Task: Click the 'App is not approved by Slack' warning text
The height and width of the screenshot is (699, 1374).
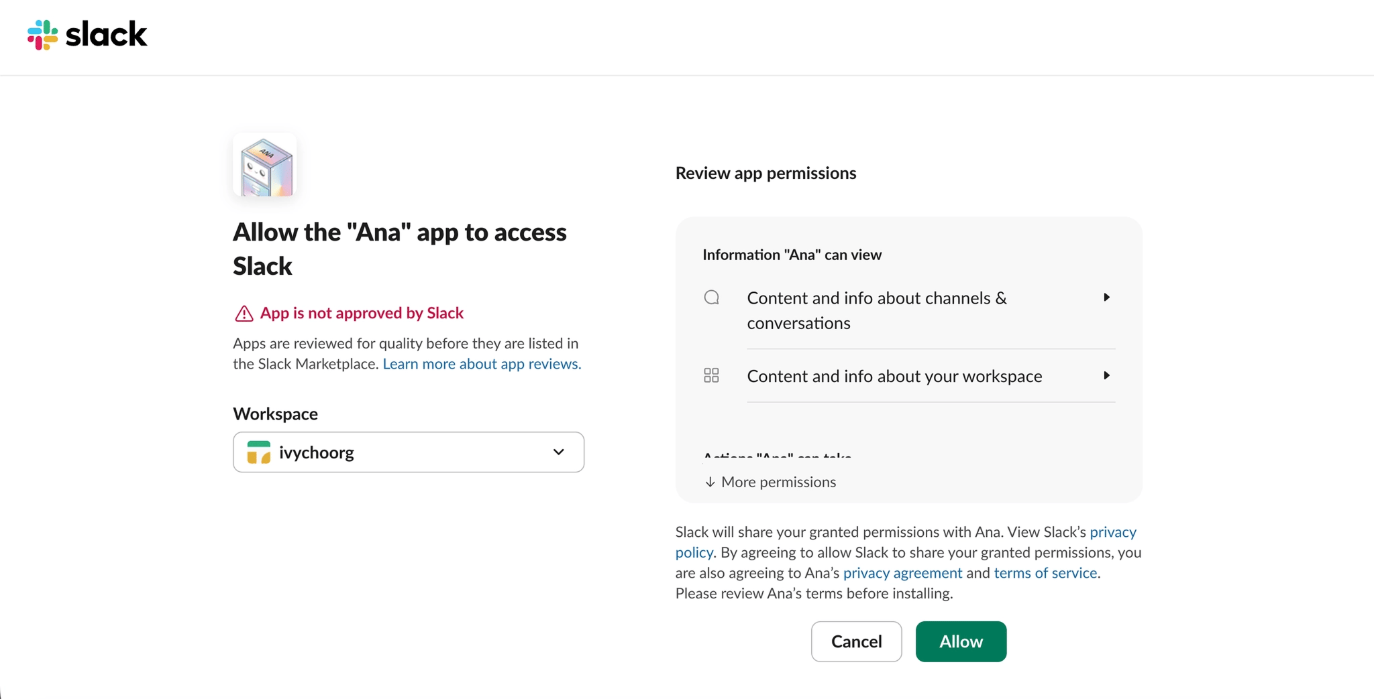Action: tap(362, 313)
